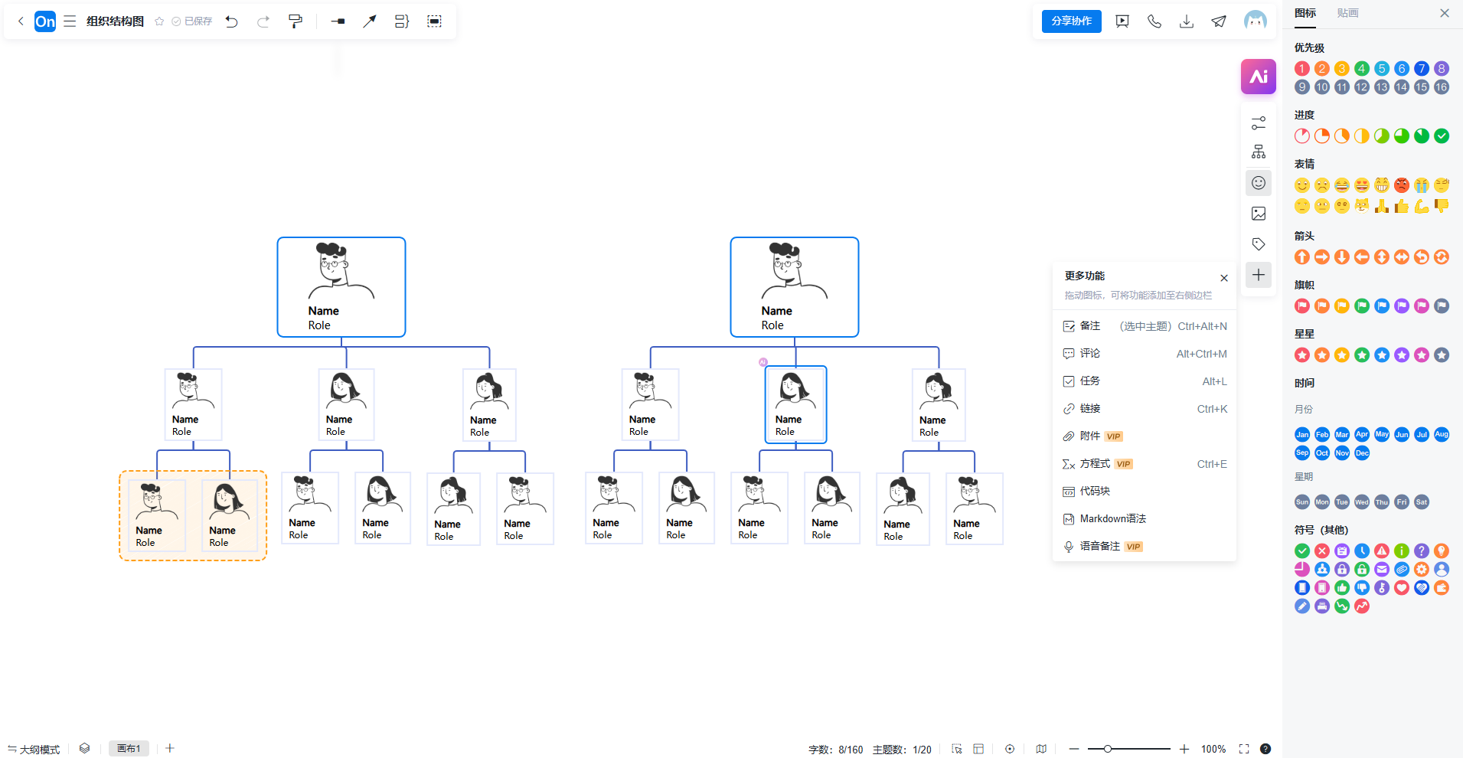Click the tag label sidebar icon
Image resolution: width=1463 pixels, height=758 pixels.
click(1258, 244)
